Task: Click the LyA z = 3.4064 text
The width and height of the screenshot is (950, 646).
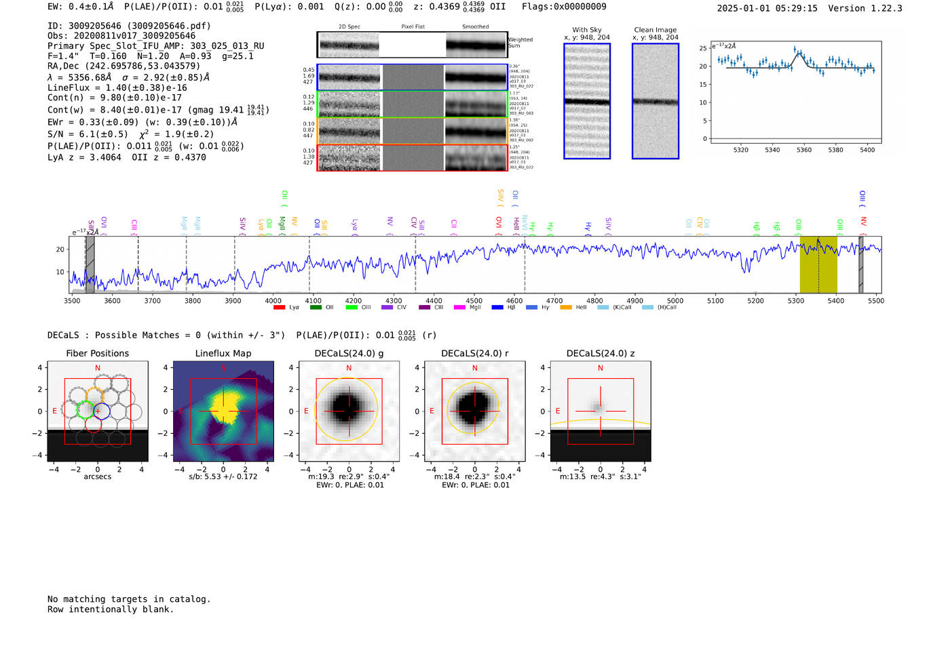Action: [x=85, y=157]
